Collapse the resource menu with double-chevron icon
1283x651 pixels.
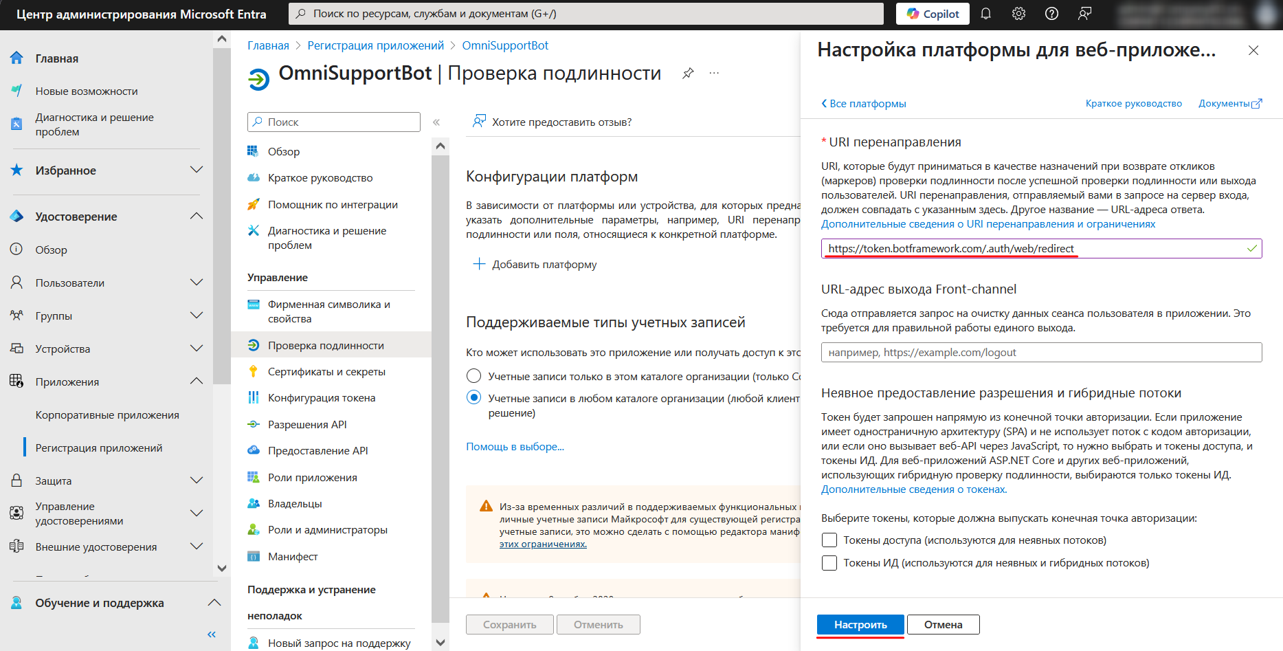pyautogui.click(x=436, y=122)
